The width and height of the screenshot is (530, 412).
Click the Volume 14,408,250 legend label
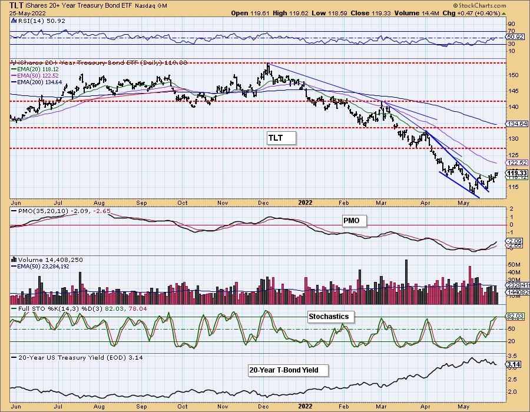[x=50, y=260]
